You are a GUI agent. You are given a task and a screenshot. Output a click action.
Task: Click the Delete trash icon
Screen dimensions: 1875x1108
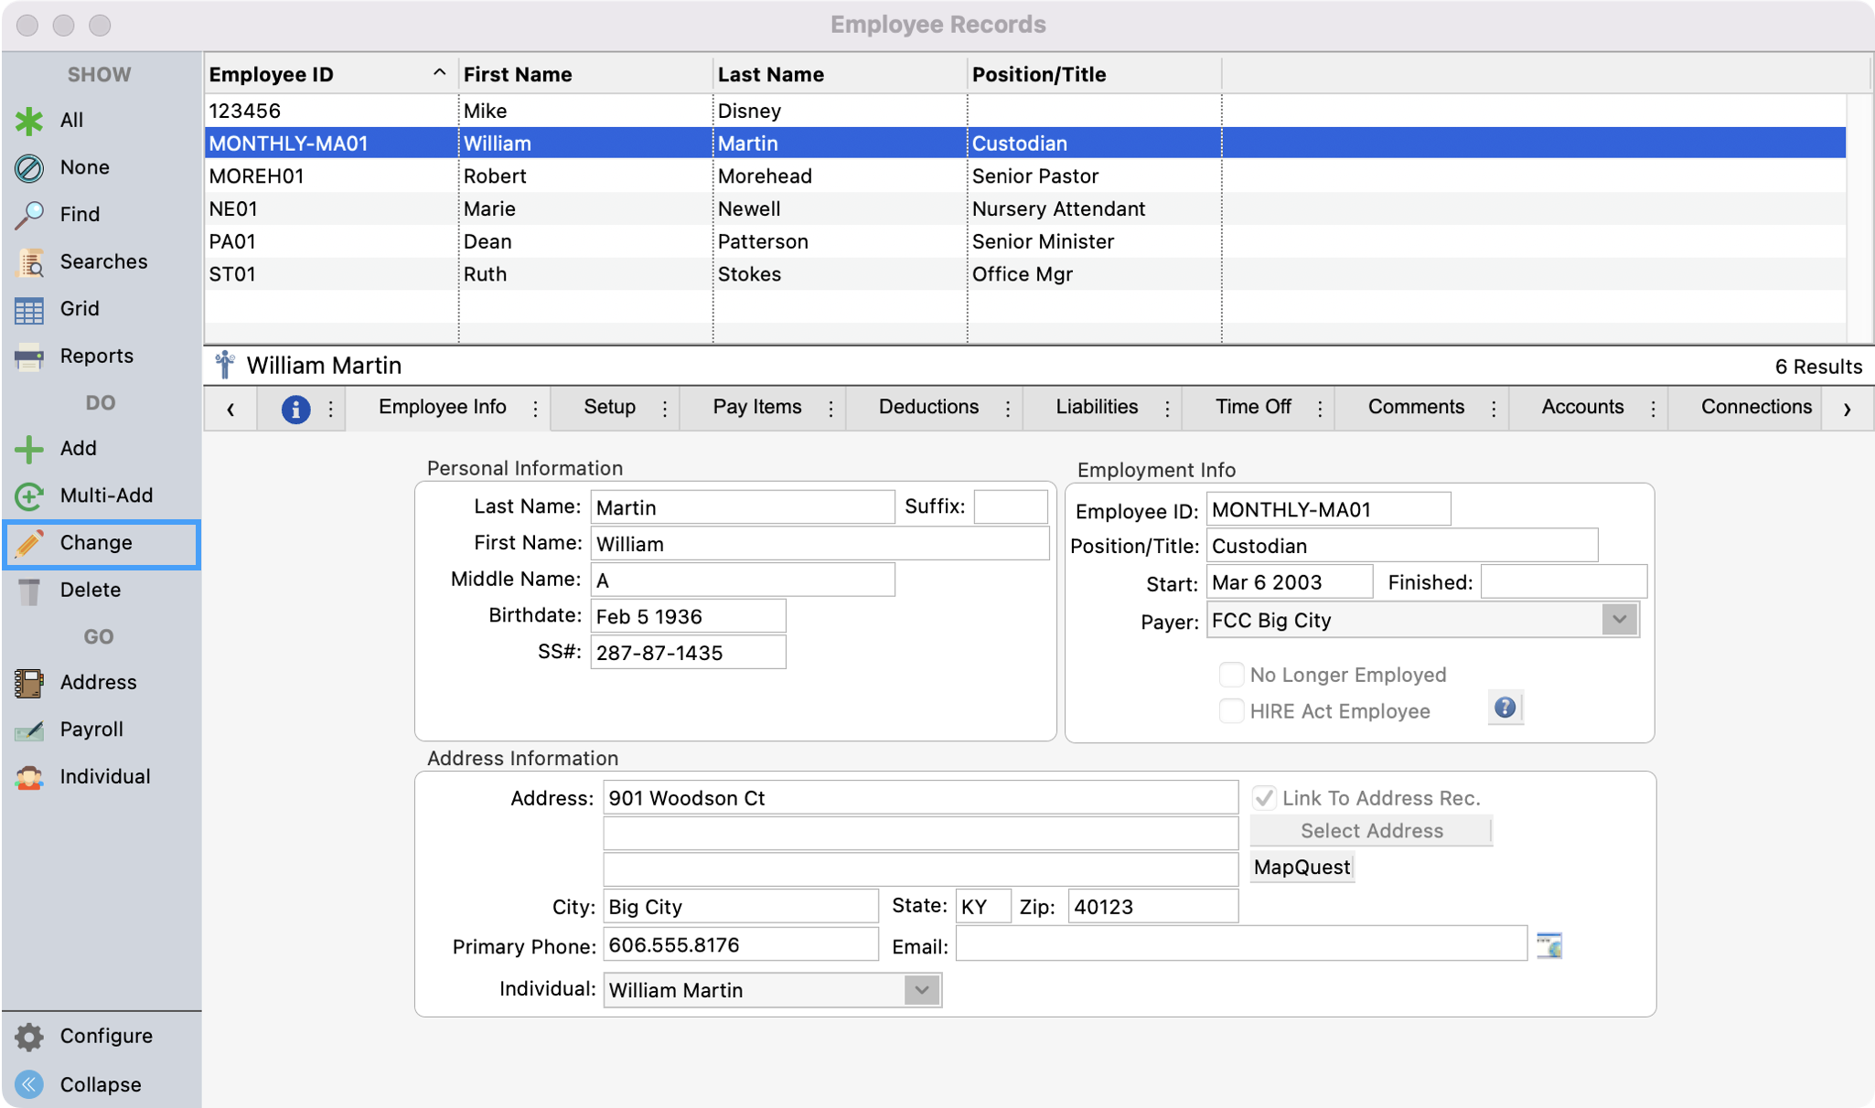tap(29, 591)
